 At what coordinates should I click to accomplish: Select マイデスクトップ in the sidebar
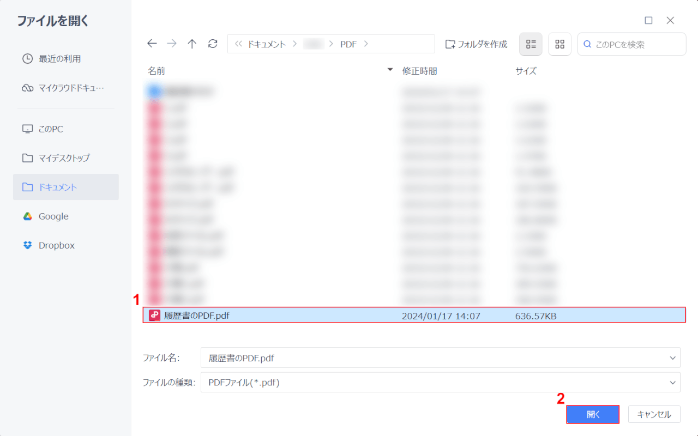(66, 158)
